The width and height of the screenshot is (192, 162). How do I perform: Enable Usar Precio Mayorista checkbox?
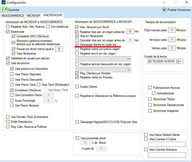point(12,74)
